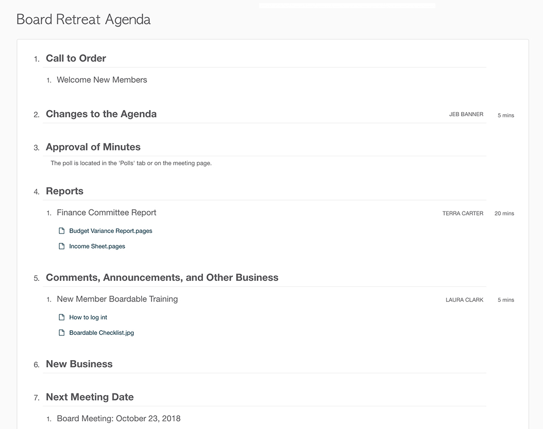Select Approval of Minutes heading
Image resolution: width=543 pixels, height=429 pixels.
[x=93, y=147]
